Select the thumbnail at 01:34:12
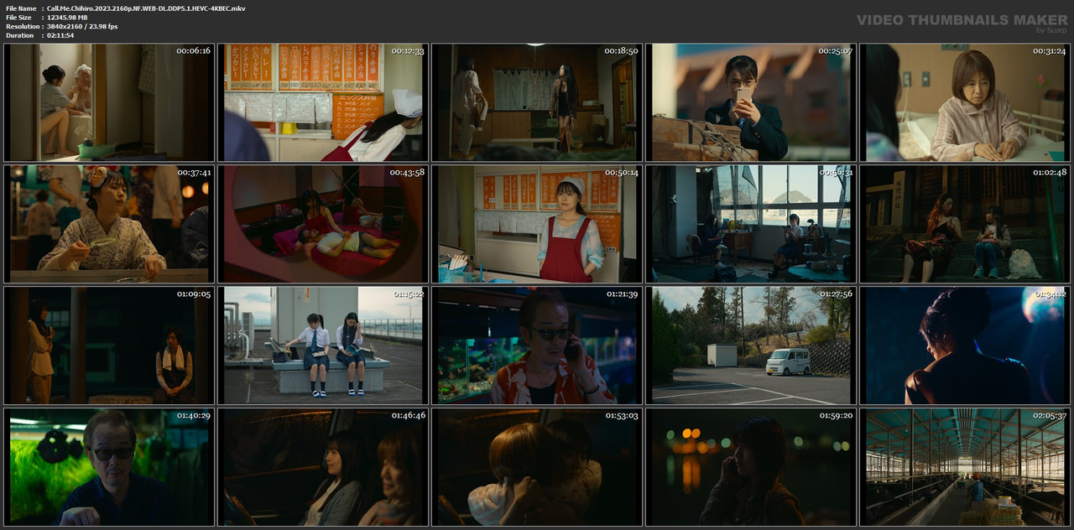The height and width of the screenshot is (530, 1074). click(x=965, y=346)
